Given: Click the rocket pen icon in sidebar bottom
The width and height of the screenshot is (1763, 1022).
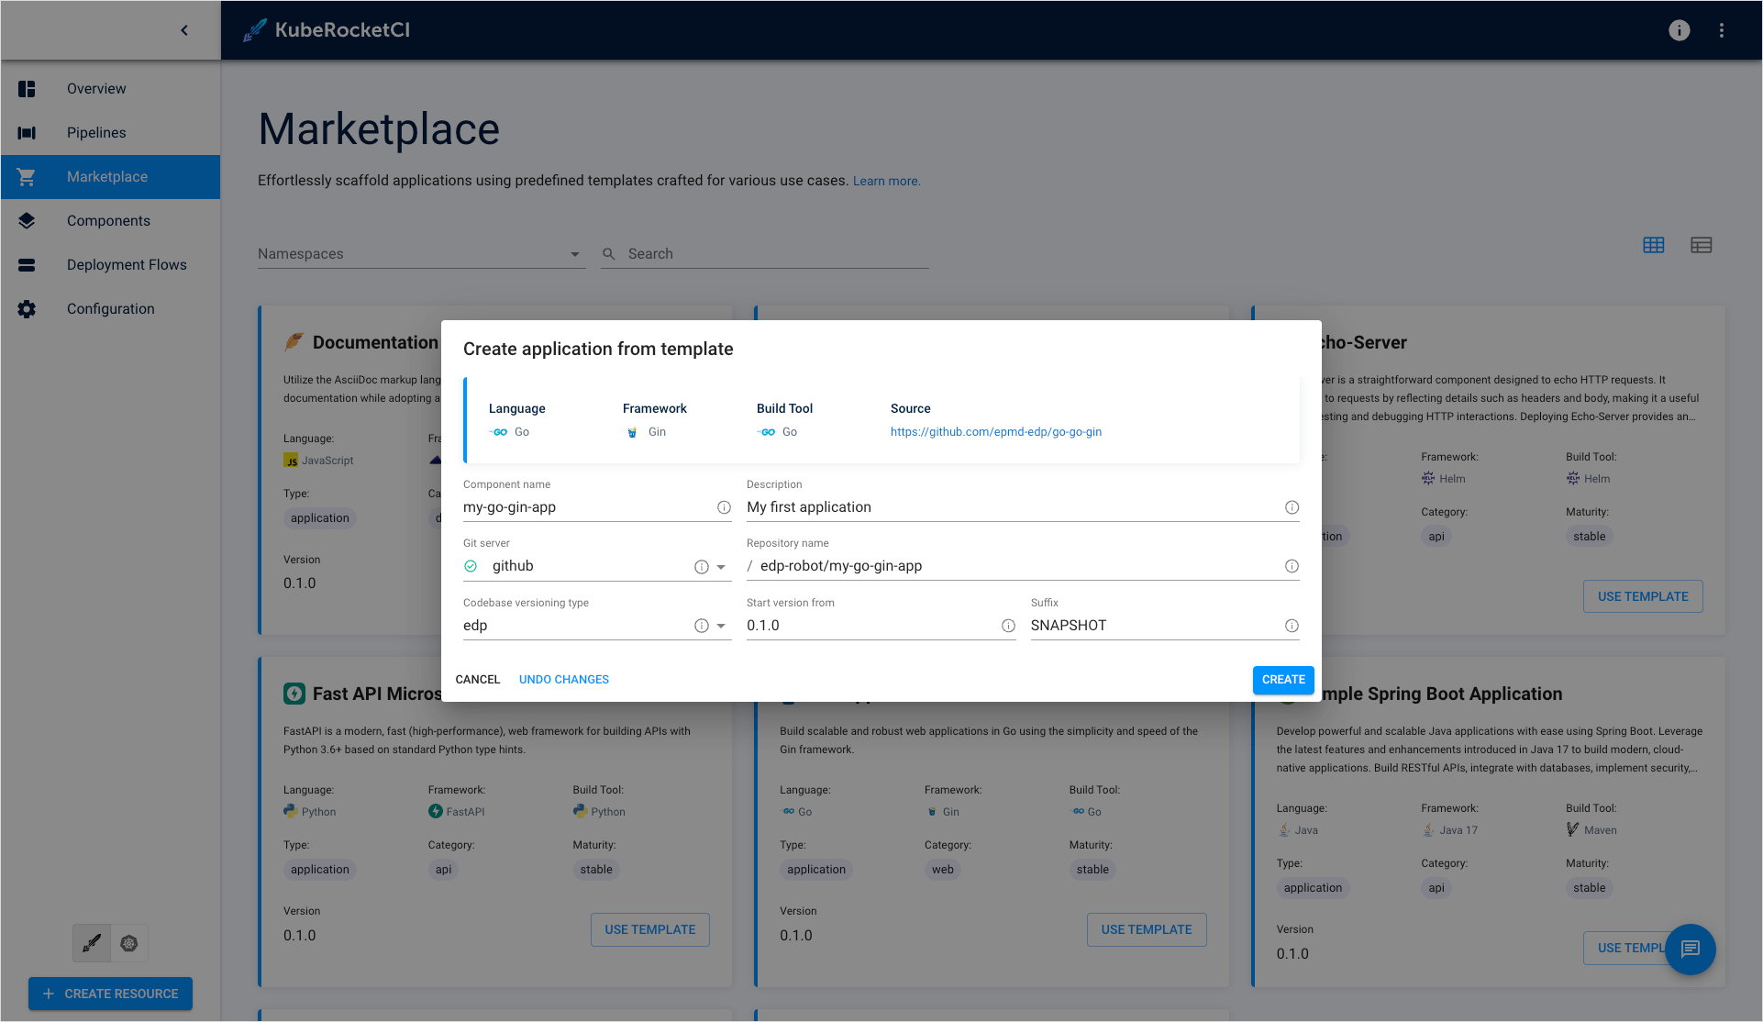Looking at the screenshot, I should 92,943.
